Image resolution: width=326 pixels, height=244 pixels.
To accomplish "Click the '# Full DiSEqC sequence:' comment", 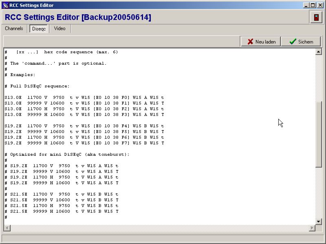I will coord(37,86).
